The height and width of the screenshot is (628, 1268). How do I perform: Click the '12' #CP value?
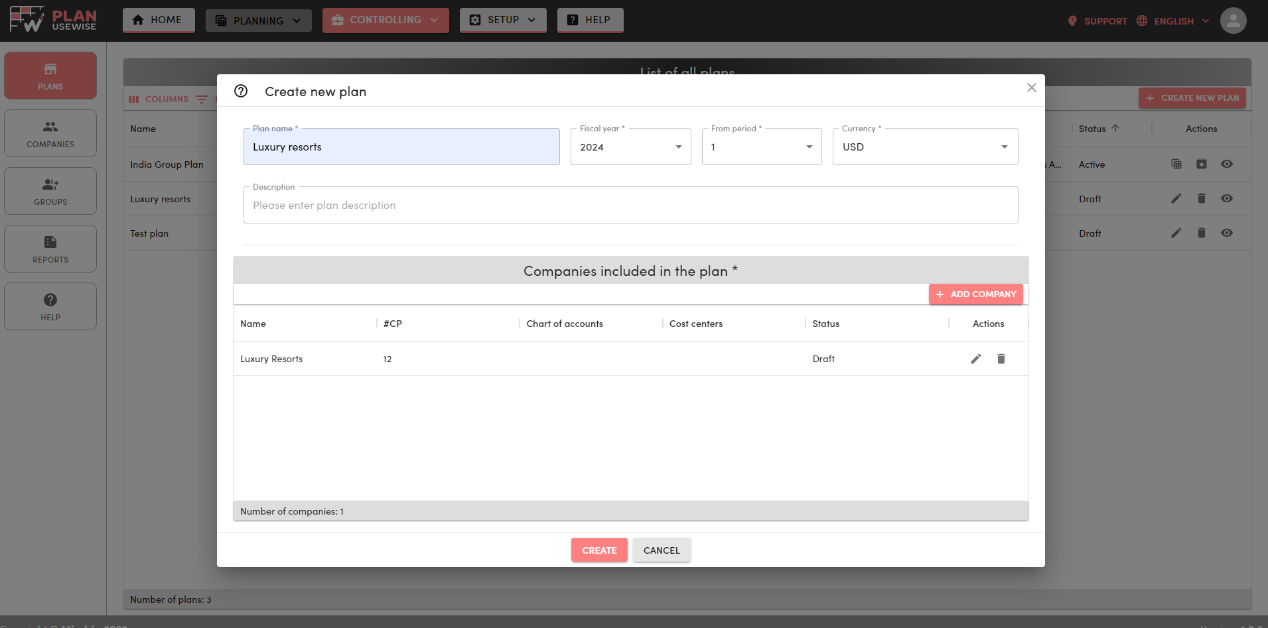click(x=387, y=359)
